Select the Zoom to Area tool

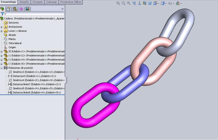coord(123,3)
